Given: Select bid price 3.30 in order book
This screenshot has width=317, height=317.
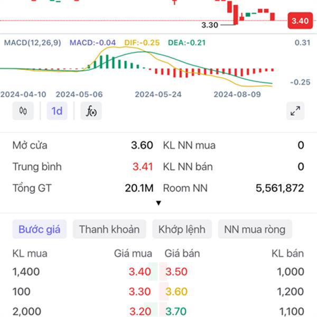Looking at the screenshot, I should [x=139, y=291].
